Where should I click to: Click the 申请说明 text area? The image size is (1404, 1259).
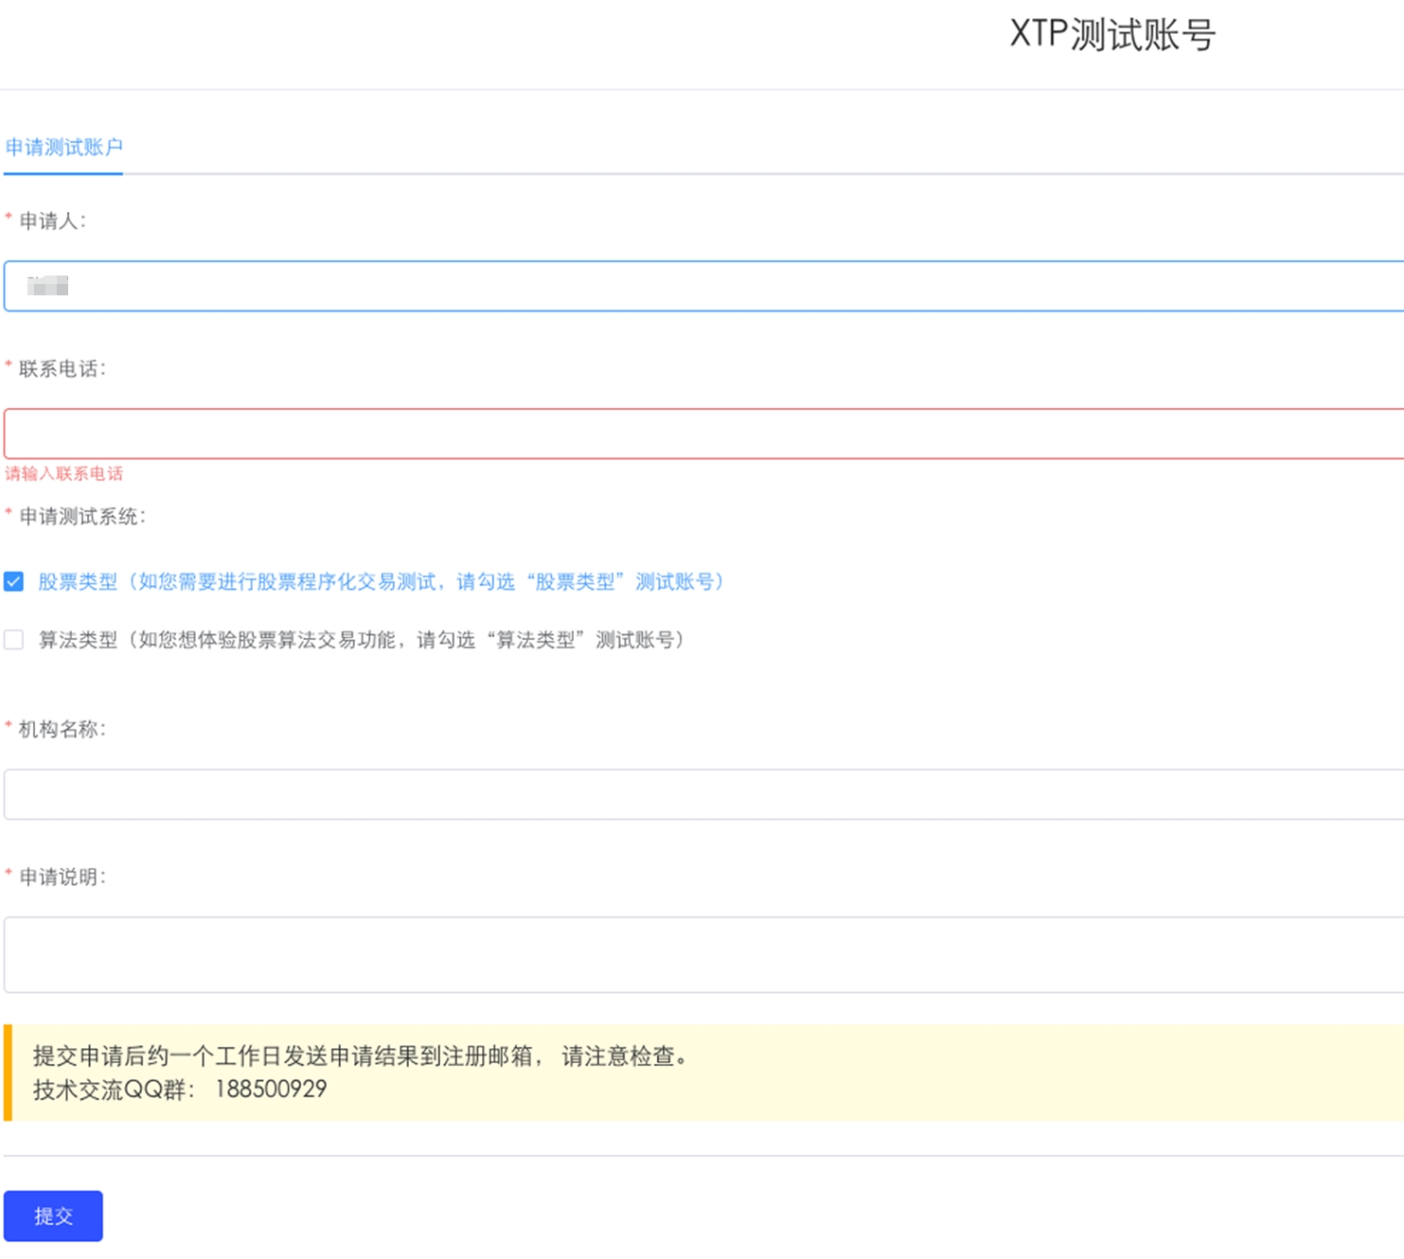point(703,954)
